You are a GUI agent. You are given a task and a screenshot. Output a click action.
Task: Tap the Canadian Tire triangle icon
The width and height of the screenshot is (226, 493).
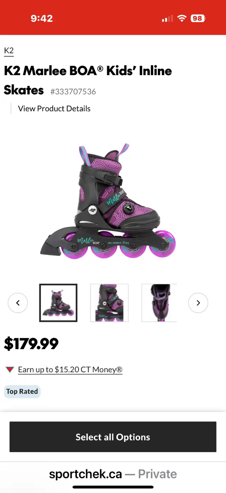(10, 370)
